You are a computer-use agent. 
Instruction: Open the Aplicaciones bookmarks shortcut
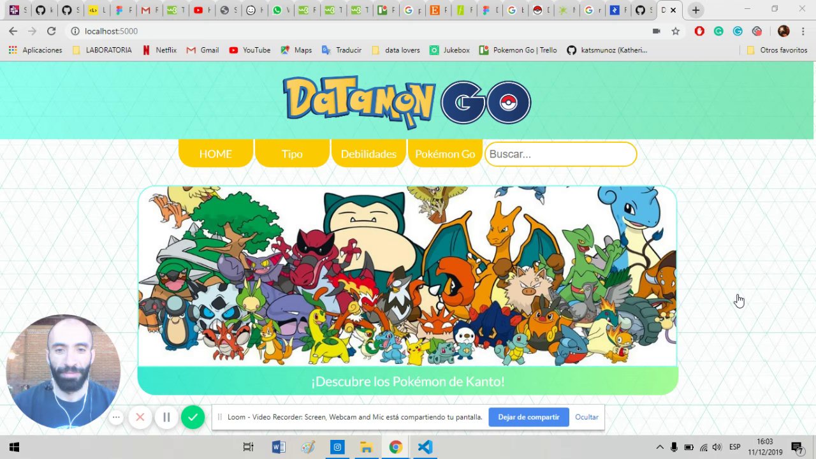click(35, 50)
